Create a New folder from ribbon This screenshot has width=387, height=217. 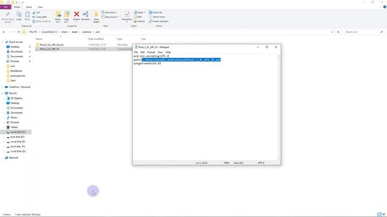tap(96, 17)
